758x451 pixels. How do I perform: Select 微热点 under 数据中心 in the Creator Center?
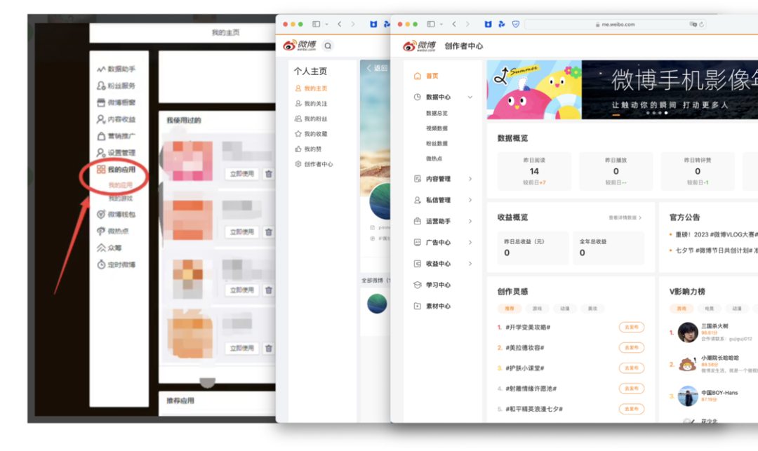(434, 159)
